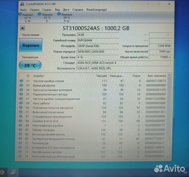Open the Сервис menu

[47, 10]
